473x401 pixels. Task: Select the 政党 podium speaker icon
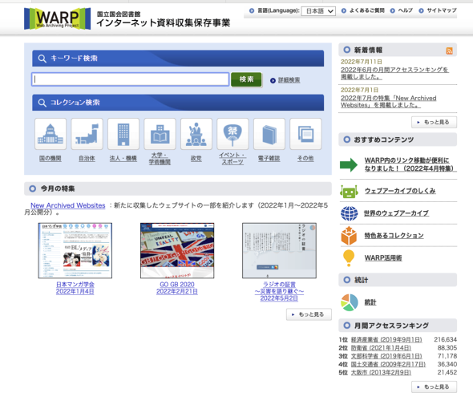[x=196, y=134]
